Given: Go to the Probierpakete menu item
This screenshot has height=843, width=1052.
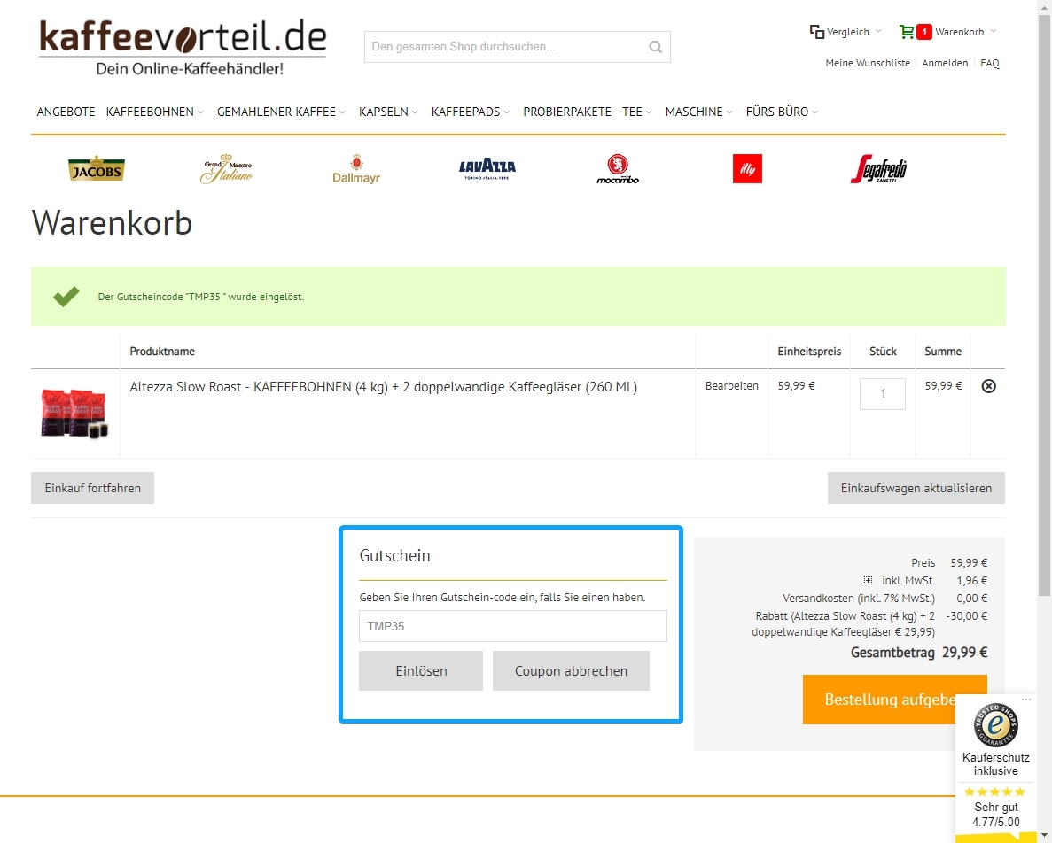Looking at the screenshot, I should pos(567,112).
